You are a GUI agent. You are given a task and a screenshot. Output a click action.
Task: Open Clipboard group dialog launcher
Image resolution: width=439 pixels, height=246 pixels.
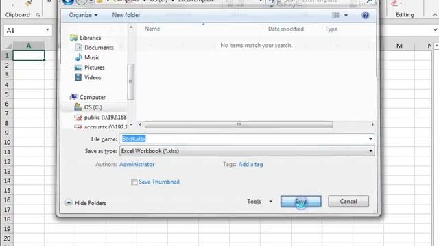click(38, 15)
